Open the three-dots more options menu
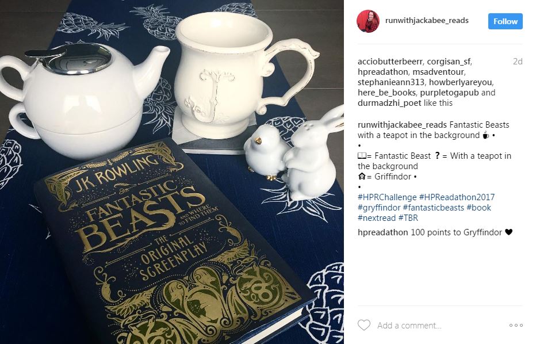Image resolution: width=536 pixels, height=344 pixels. [516, 325]
